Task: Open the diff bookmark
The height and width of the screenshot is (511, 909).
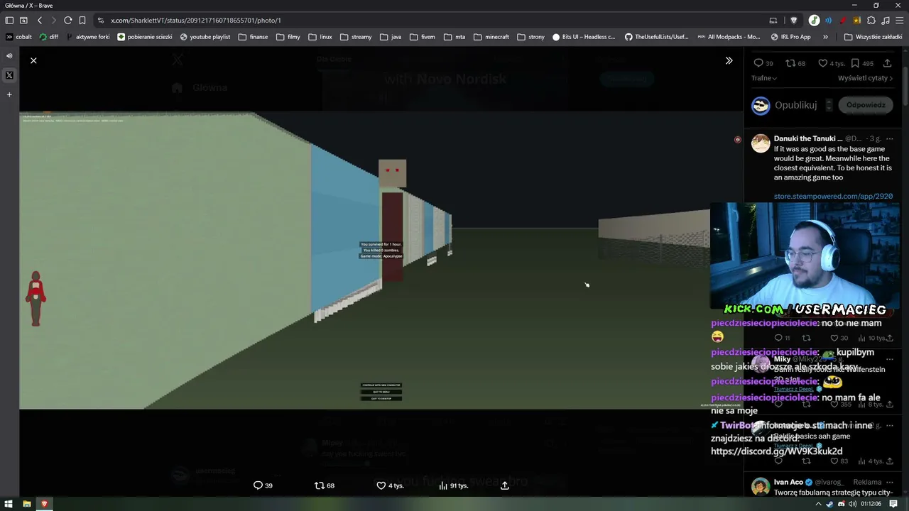Action: click(x=49, y=37)
